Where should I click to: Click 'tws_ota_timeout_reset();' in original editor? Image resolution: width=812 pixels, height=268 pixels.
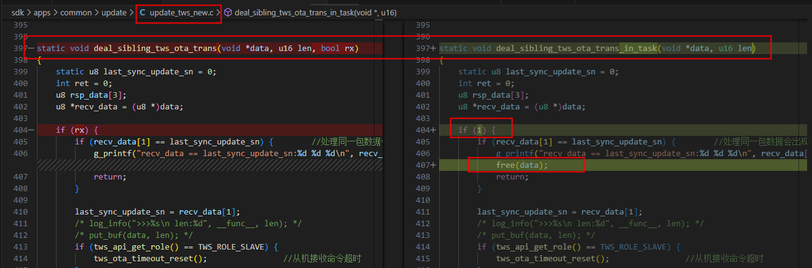coord(150,259)
